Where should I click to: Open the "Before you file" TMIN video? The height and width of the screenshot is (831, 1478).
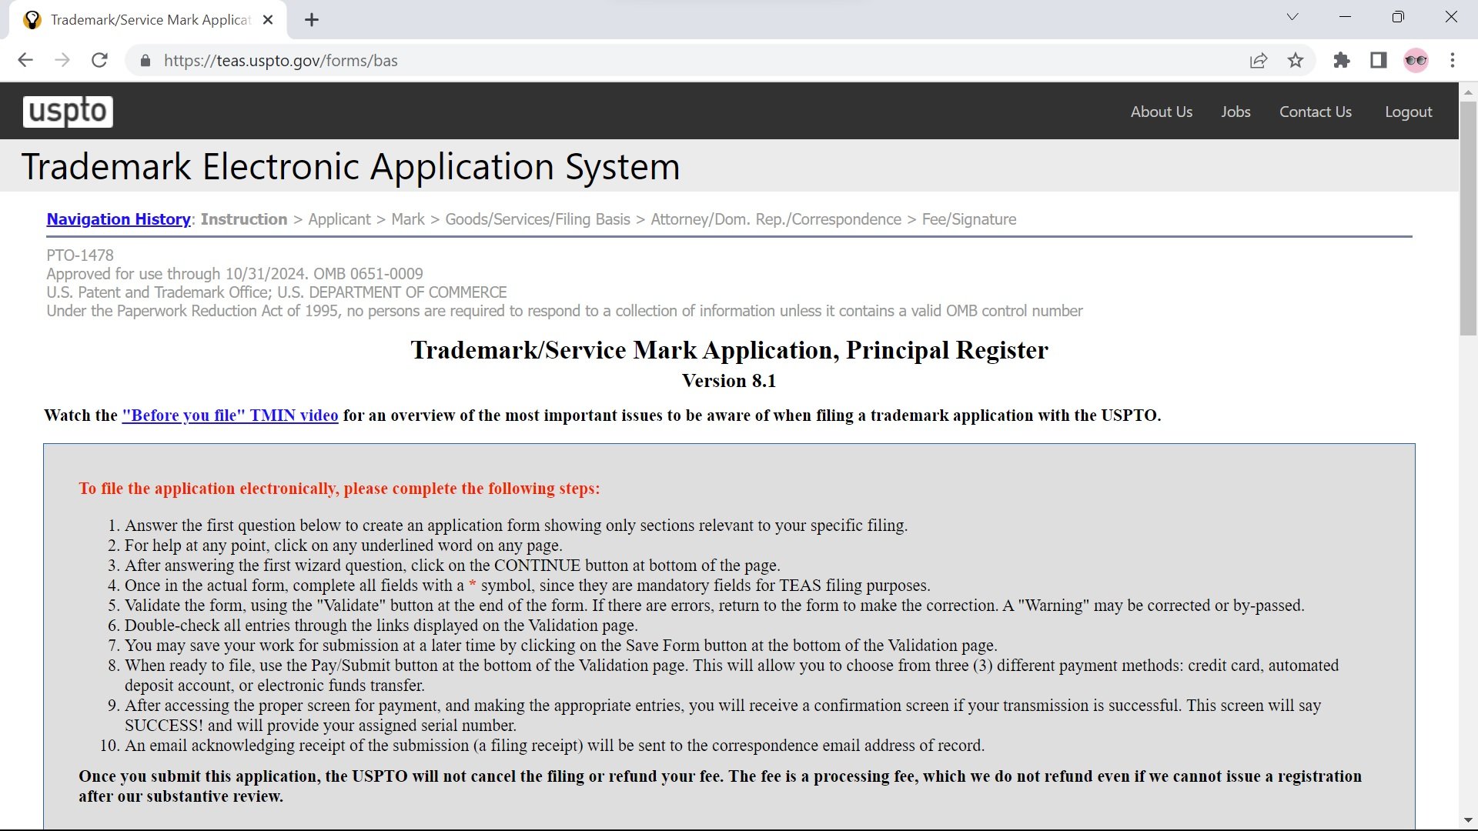(x=230, y=415)
